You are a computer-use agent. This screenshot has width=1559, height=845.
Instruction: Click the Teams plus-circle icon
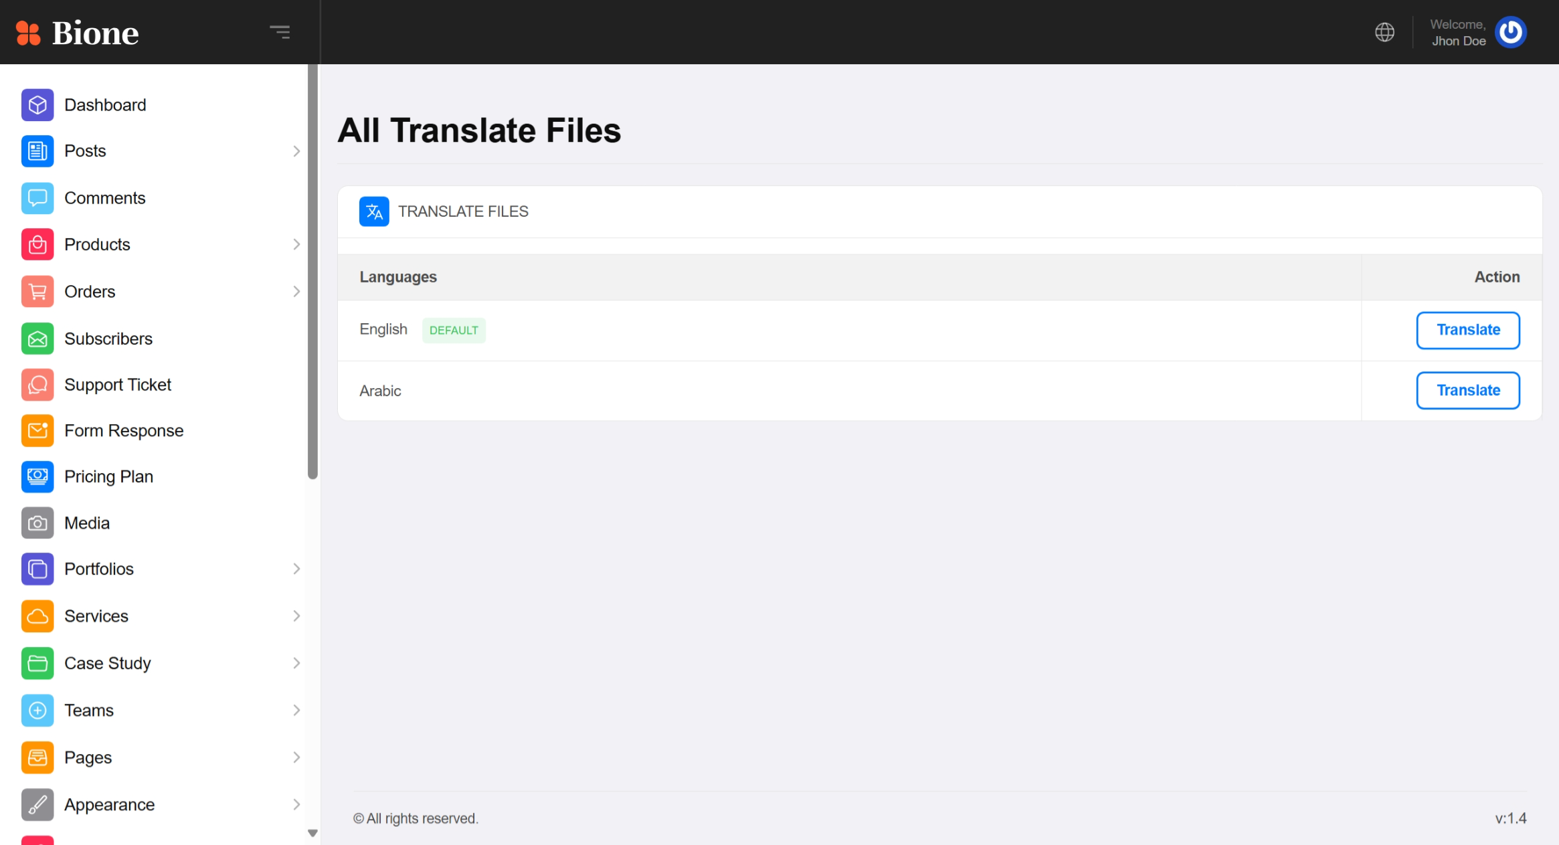coord(37,711)
